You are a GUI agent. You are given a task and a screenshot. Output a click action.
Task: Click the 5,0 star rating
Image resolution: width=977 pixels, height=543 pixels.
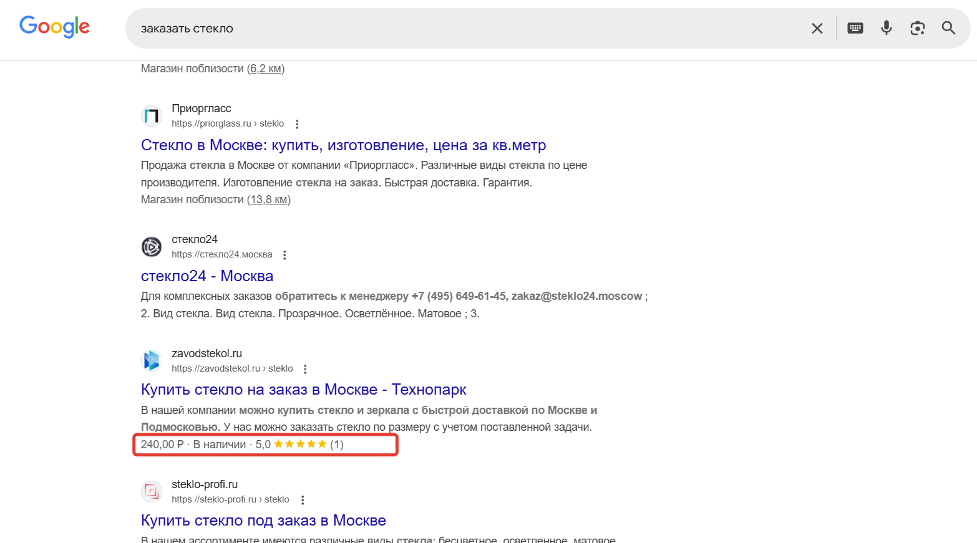[291, 444]
